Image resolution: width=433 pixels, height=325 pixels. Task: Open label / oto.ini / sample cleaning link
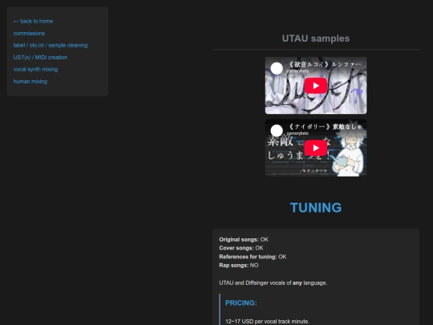[x=51, y=45]
